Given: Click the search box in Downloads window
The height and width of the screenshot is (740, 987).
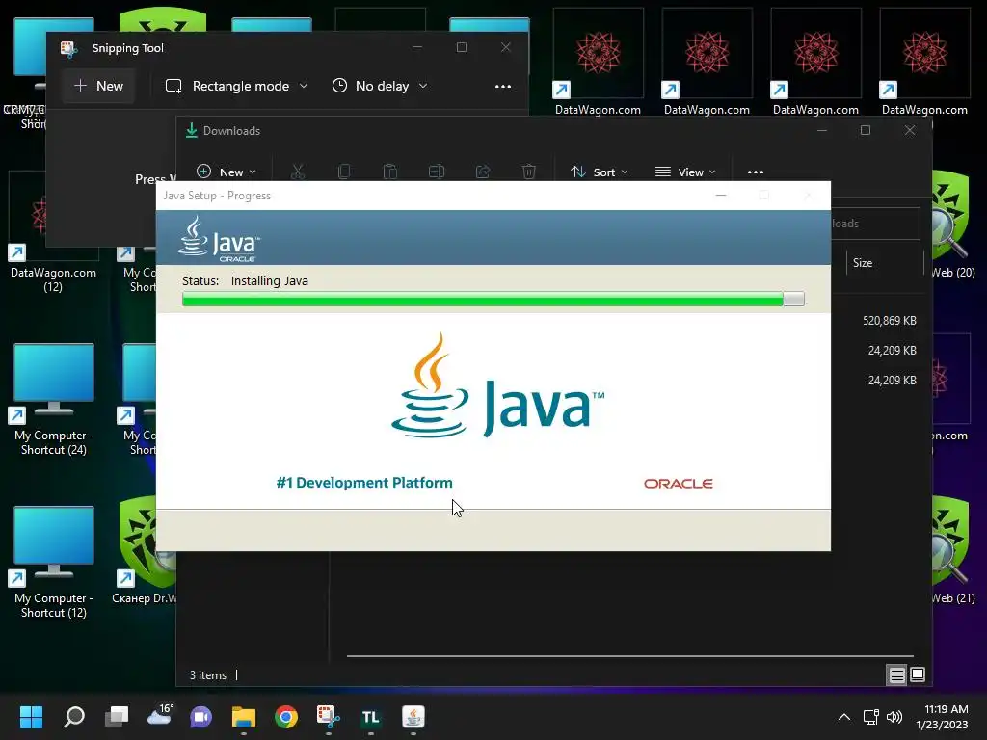Looking at the screenshot, I should (x=875, y=224).
